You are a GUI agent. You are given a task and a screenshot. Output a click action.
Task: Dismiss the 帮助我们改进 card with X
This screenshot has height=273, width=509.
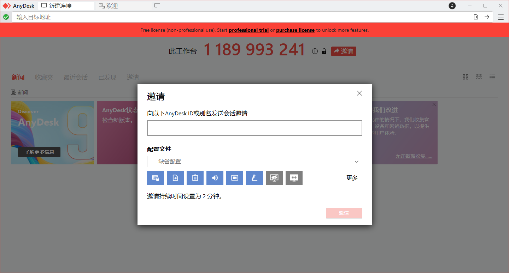pos(434,104)
